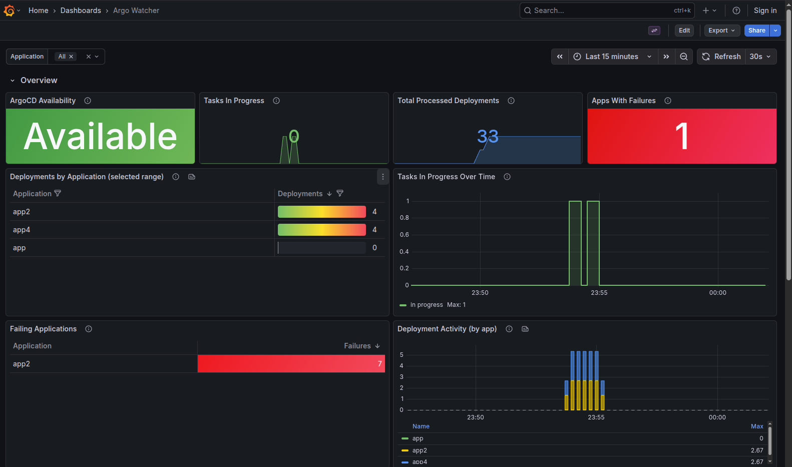Viewport: 792px width, 467px height.
Task: Click the legend scrollbar in Deployment Activity
Action: [770, 440]
